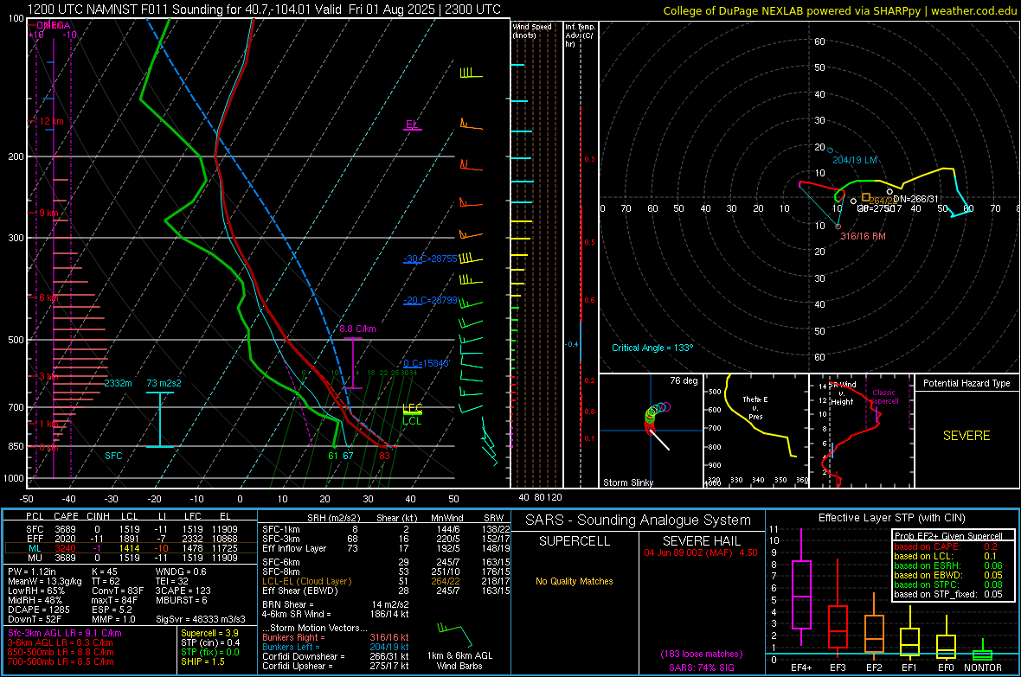Viewport: 1021px width, 677px height.
Task: Click the magenta EL level marker
Action: pyautogui.click(x=412, y=125)
